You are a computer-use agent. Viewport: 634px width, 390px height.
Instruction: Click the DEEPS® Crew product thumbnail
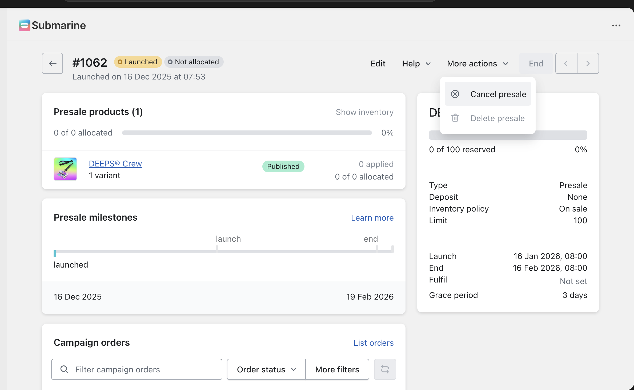click(65, 169)
